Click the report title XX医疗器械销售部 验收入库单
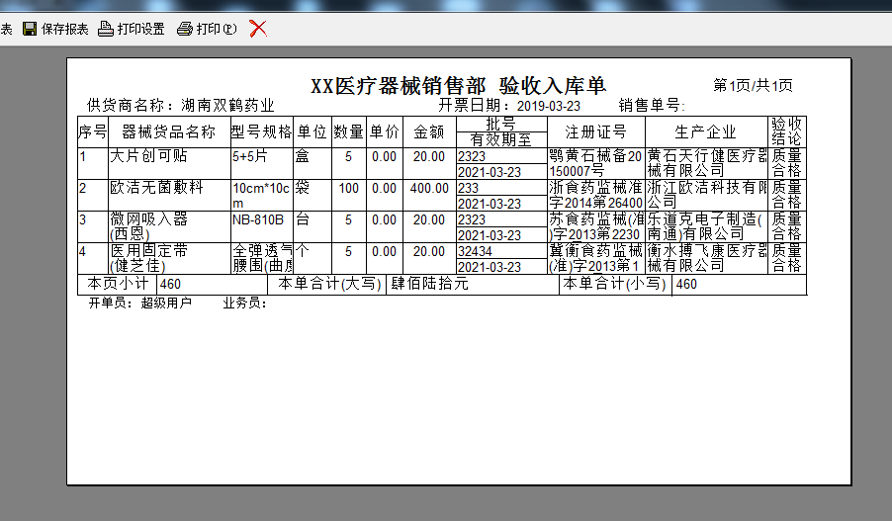892x521 pixels. point(458,86)
